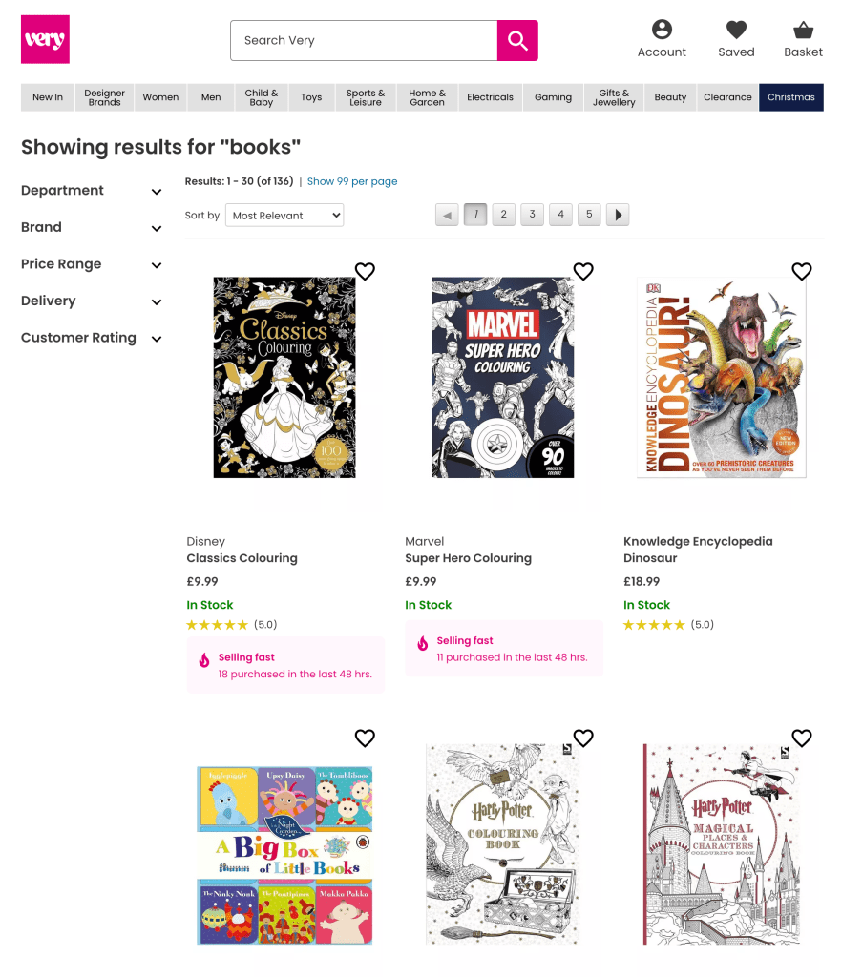
Task: Click the Search Very input field
Action: [x=364, y=40]
